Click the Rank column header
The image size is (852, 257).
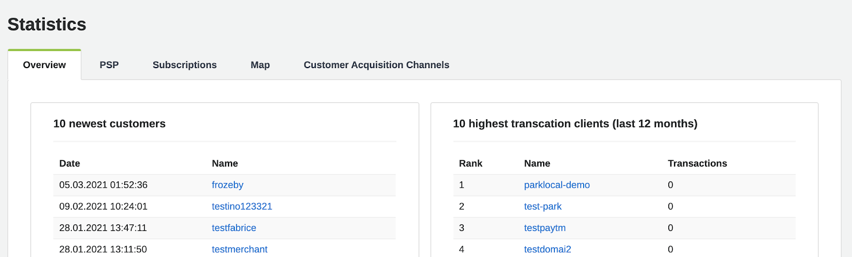471,163
